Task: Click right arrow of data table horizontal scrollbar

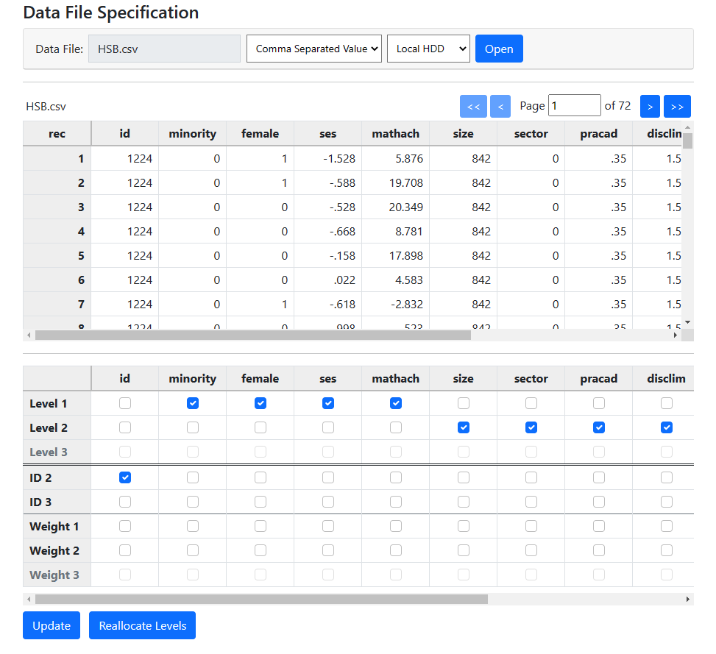Action: click(x=676, y=335)
